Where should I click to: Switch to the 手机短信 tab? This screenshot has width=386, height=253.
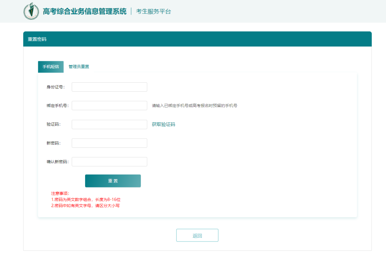pos(50,67)
